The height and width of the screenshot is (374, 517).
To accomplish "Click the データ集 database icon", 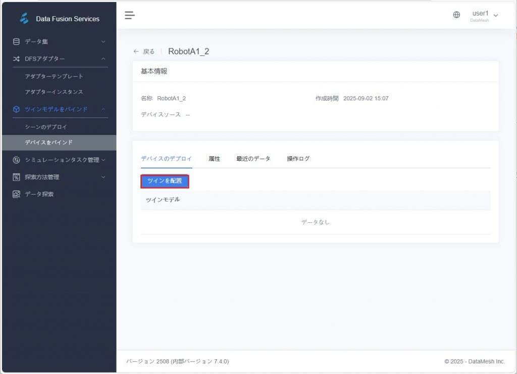I will click(x=16, y=42).
